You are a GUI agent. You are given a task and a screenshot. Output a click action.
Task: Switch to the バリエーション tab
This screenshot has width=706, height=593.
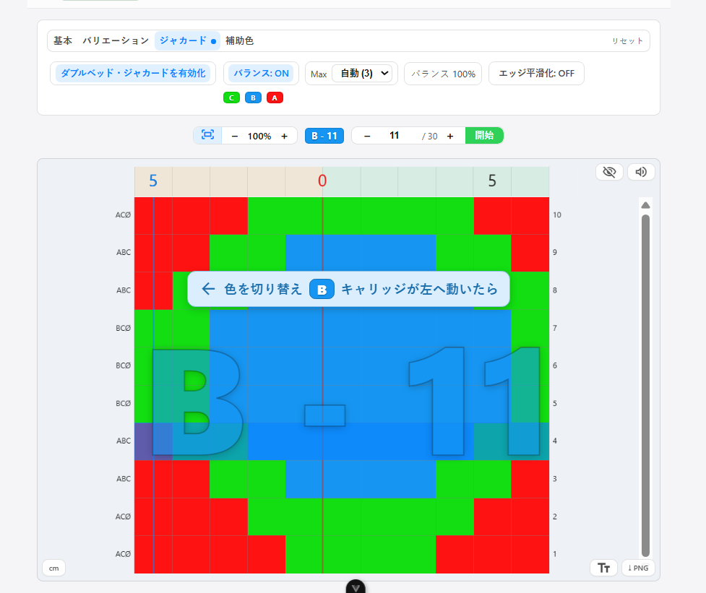point(116,40)
